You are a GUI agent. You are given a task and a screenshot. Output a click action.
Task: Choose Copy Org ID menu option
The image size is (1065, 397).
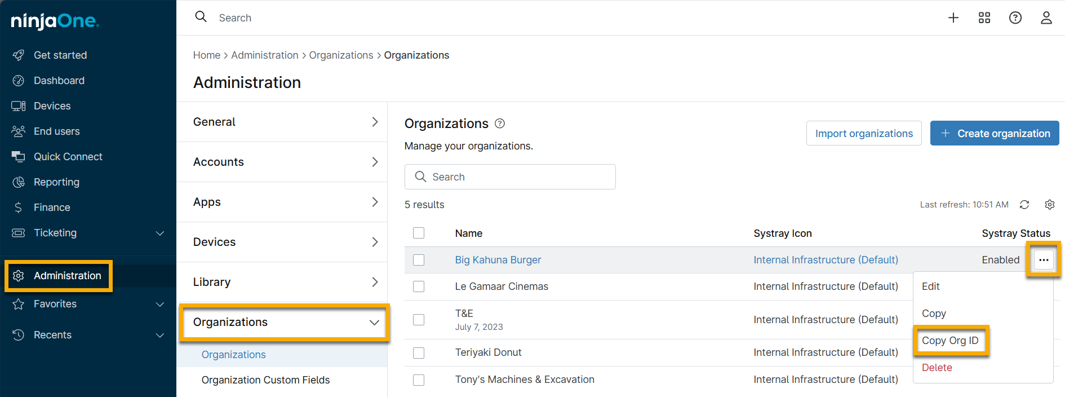[x=951, y=341]
